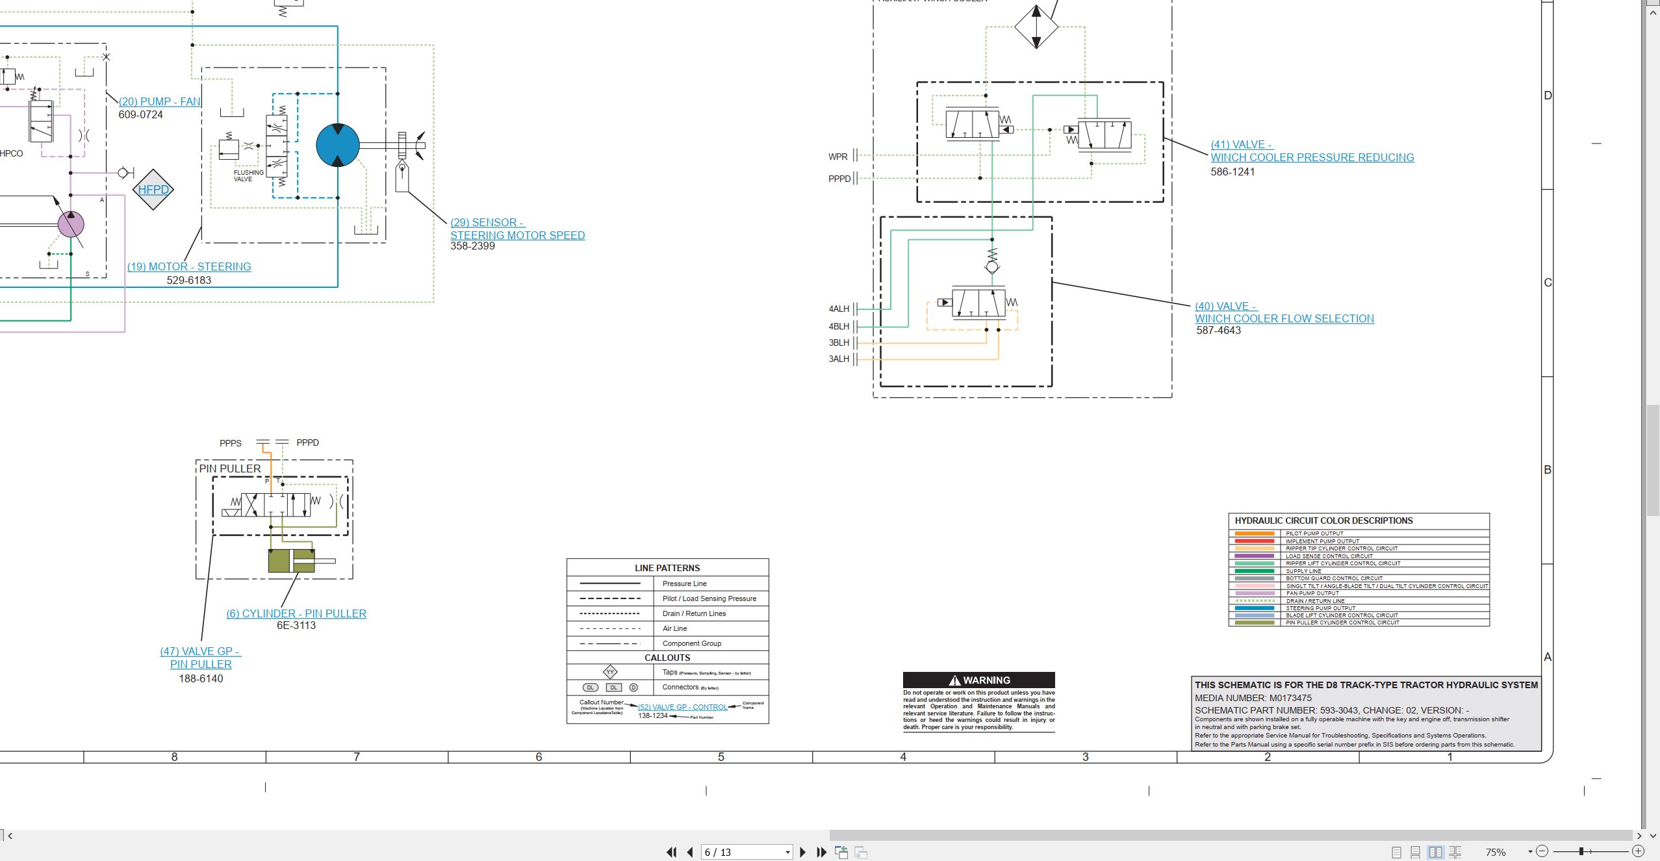Image resolution: width=1660 pixels, height=861 pixels.
Task: Jump to the first page
Action: point(672,852)
